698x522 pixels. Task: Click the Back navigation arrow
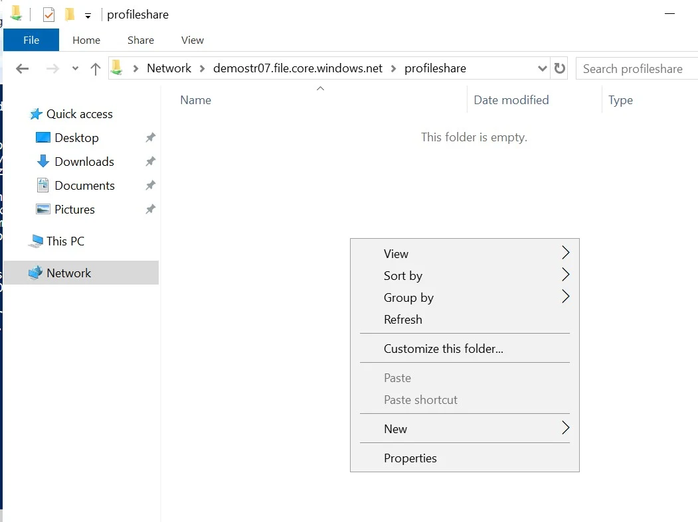pyautogui.click(x=23, y=68)
